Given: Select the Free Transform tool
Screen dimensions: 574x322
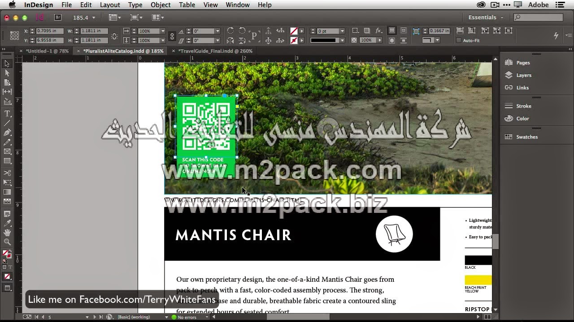Looking at the screenshot, I should tap(7, 182).
